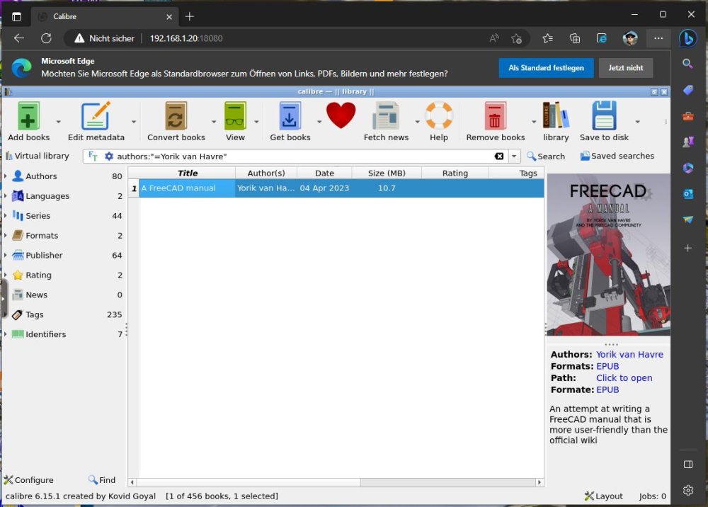This screenshot has height=507, width=708.
Task: Click the red heart donate icon
Action: coord(341,115)
